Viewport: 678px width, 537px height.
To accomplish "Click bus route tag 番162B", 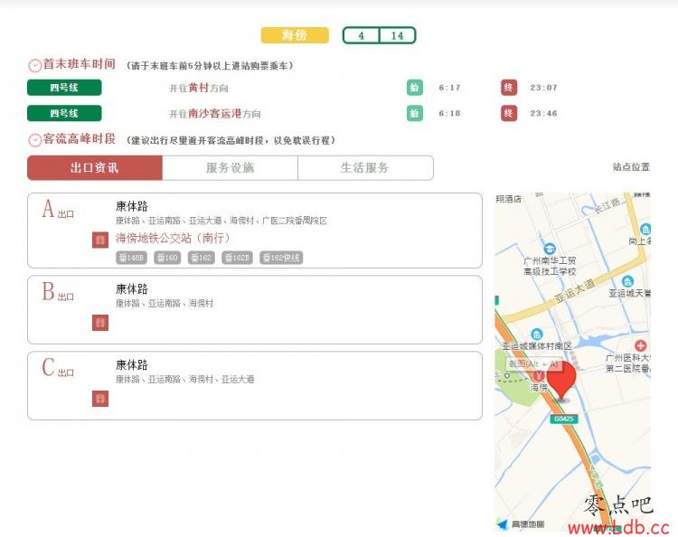I will 237,258.
